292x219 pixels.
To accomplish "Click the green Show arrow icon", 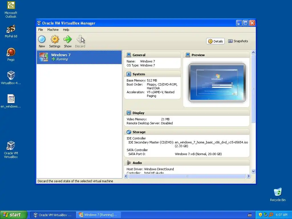I will pyautogui.click(x=67, y=39).
